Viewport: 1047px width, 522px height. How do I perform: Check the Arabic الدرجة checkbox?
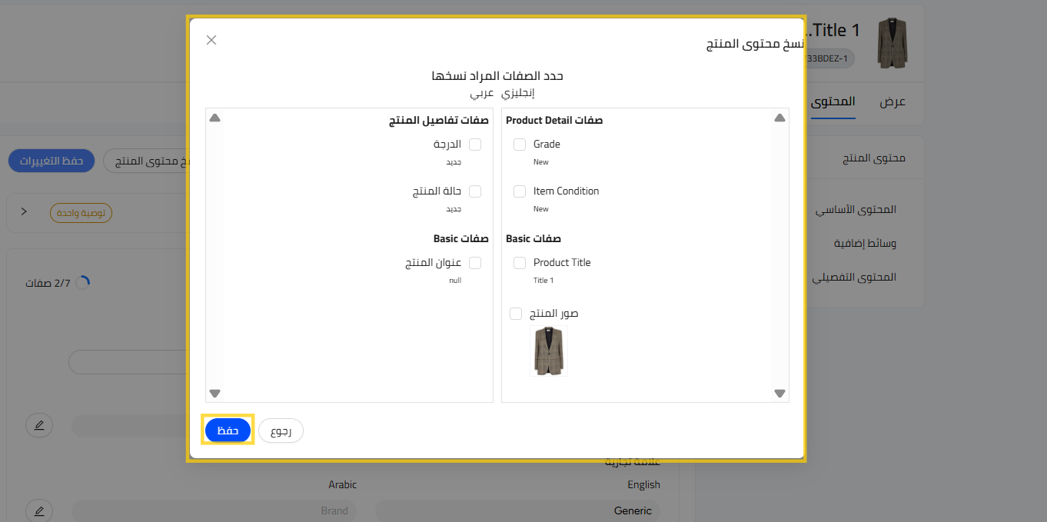click(x=475, y=145)
